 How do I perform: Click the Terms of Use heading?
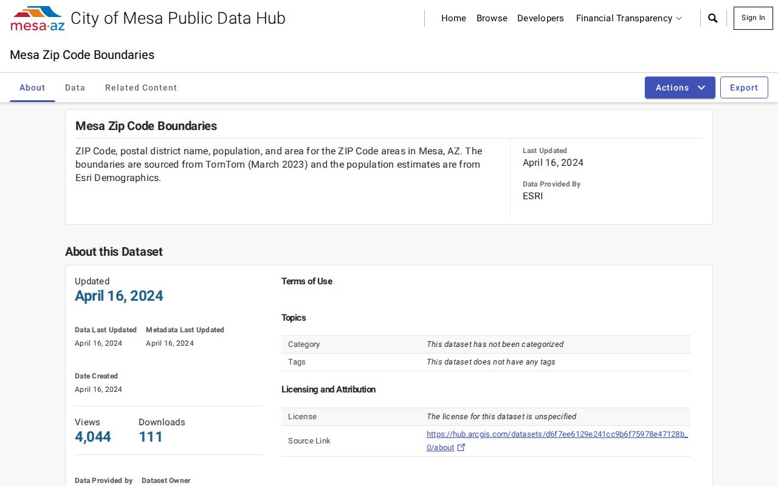(307, 281)
